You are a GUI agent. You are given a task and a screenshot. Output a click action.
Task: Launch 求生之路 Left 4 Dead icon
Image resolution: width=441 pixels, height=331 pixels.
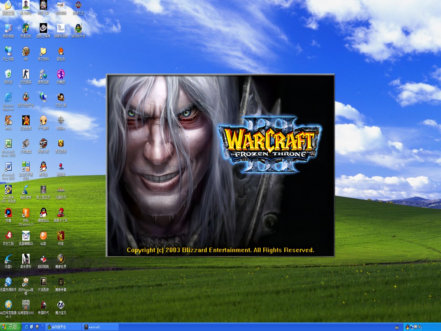click(x=8, y=236)
